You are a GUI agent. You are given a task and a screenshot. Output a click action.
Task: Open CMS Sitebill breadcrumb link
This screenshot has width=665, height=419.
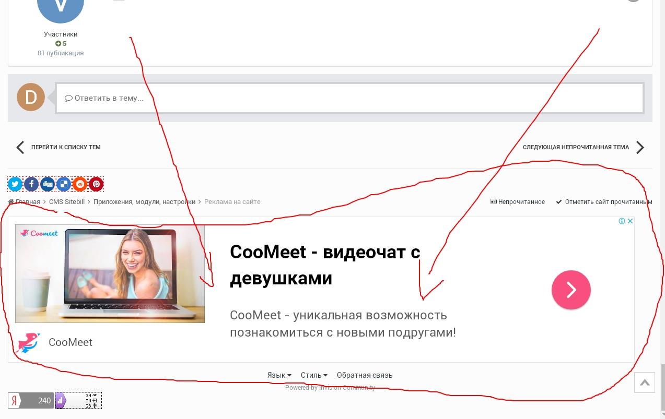66,202
